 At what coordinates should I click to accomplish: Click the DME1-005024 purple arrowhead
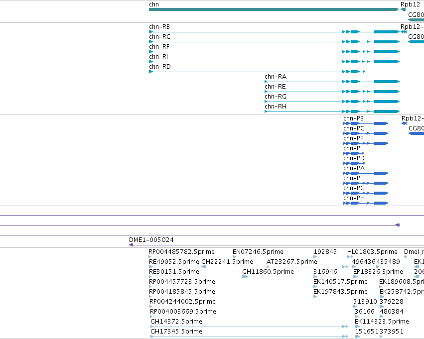click(131, 245)
